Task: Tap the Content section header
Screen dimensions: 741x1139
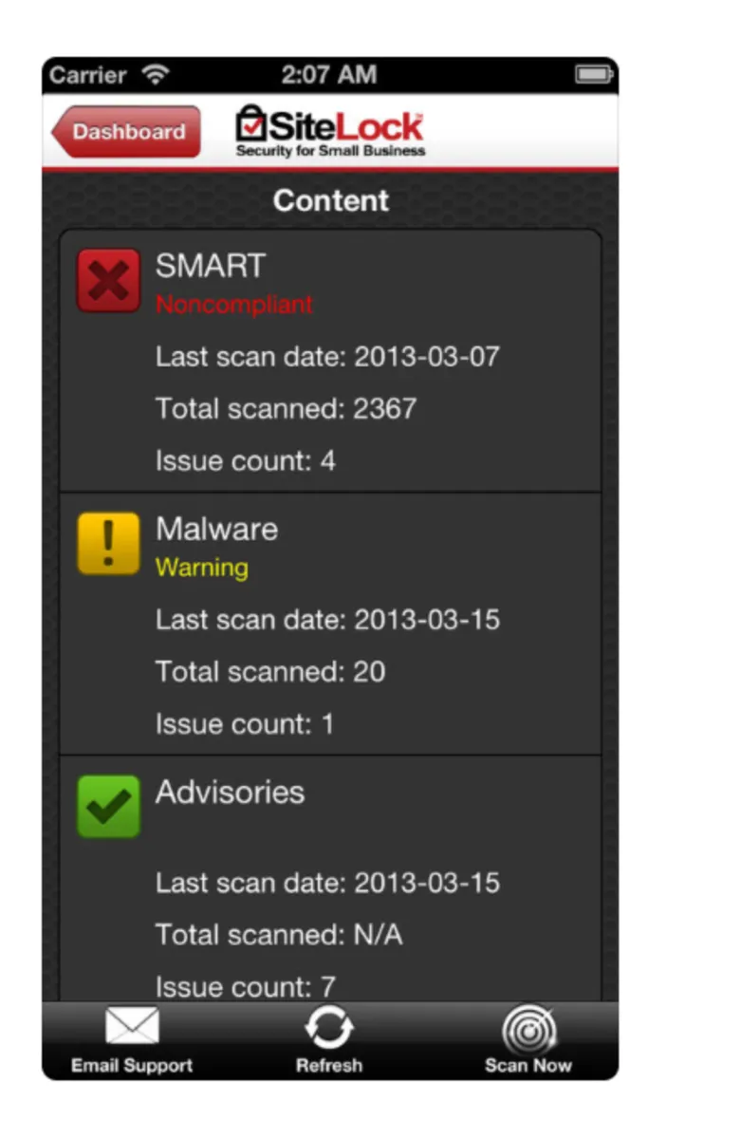Action: tap(330, 200)
